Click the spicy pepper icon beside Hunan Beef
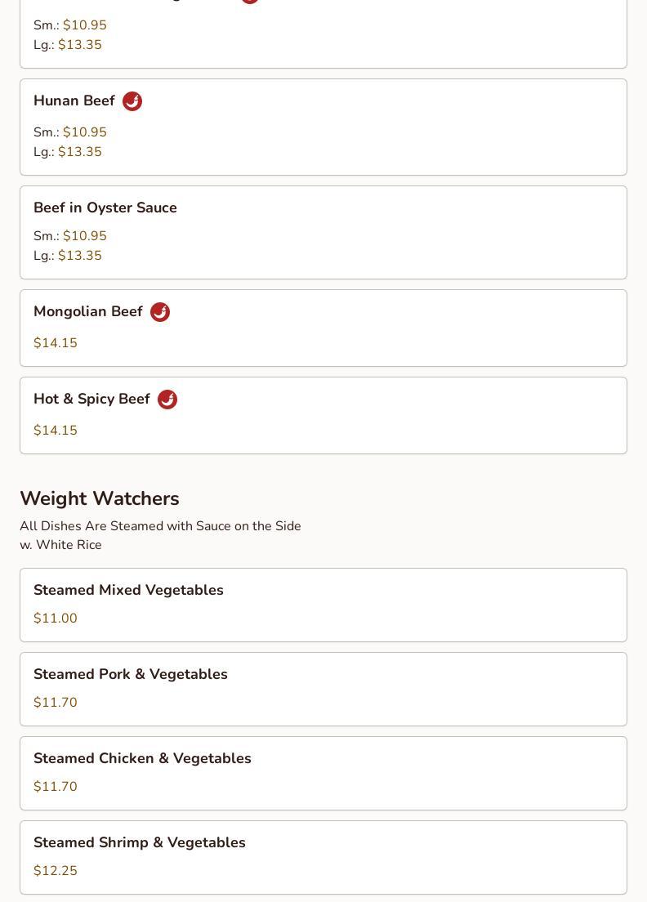647x902 pixels. [x=132, y=101]
